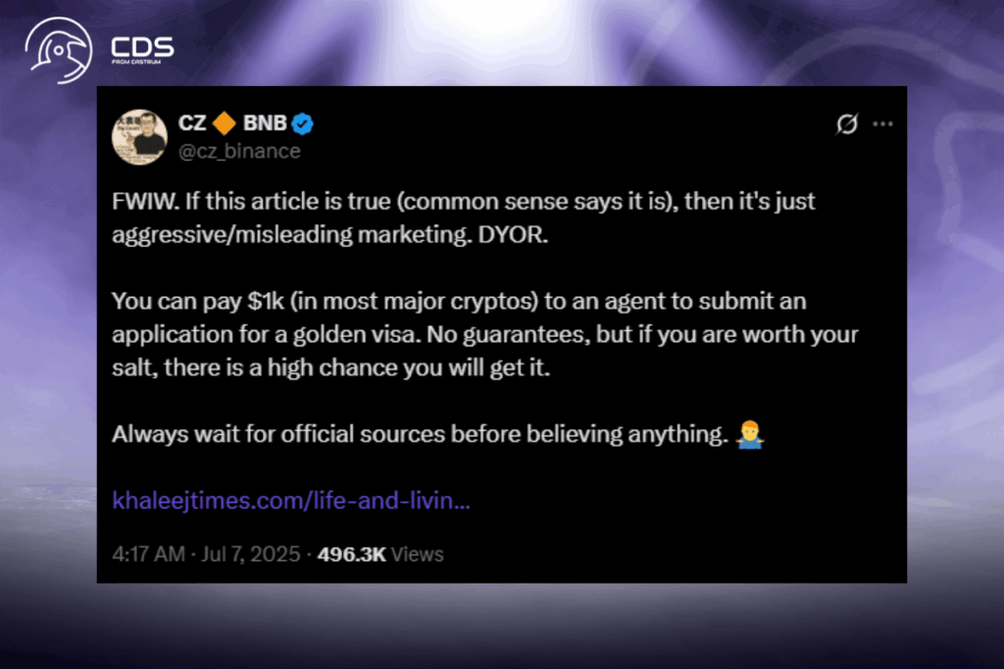Click the Views label after 496.3K
The width and height of the screenshot is (1004, 669).
pyautogui.click(x=418, y=554)
